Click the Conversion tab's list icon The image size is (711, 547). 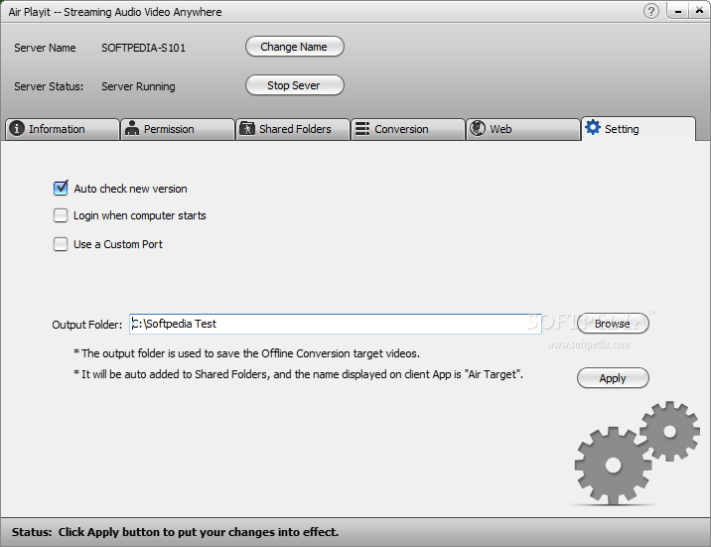tap(362, 129)
